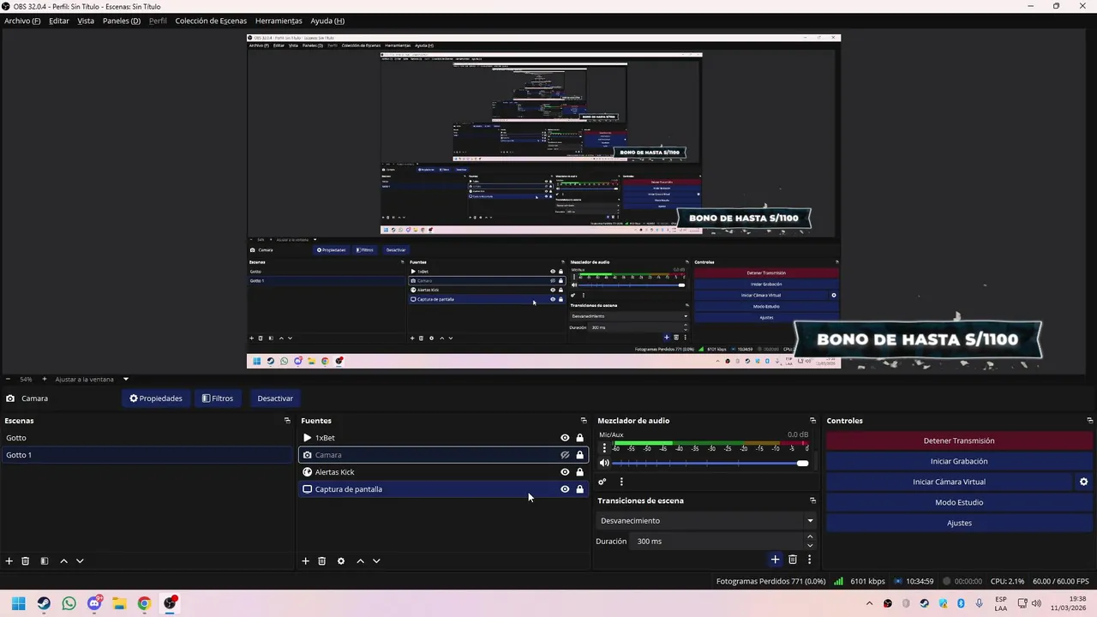Screen dimensions: 1097x617
Task: Move the selected source down in Fuentes
Action: click(x=376, y=561)
